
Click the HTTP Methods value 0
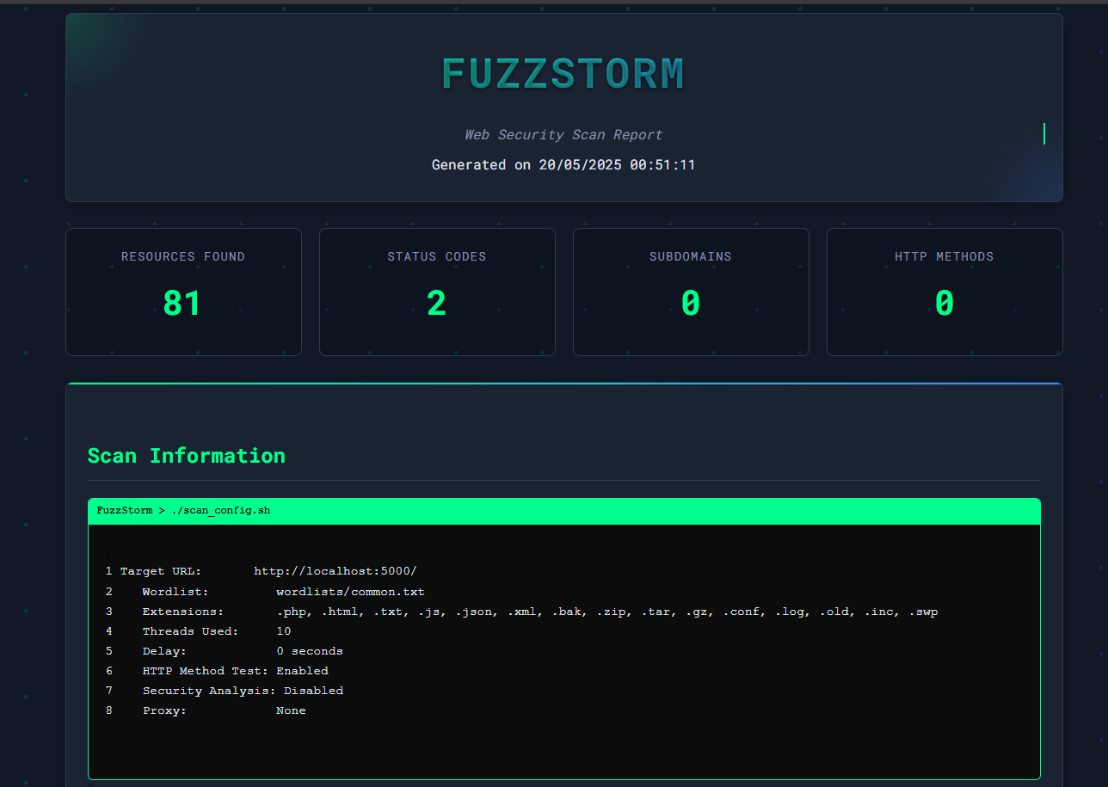(945, 303)
